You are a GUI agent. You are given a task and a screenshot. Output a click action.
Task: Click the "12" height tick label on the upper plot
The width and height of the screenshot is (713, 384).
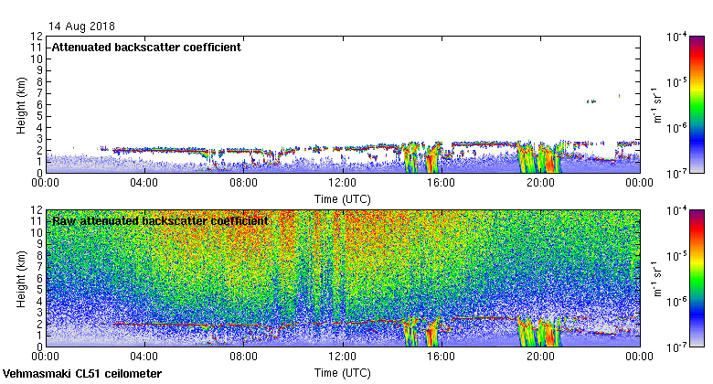click(37, 36)
